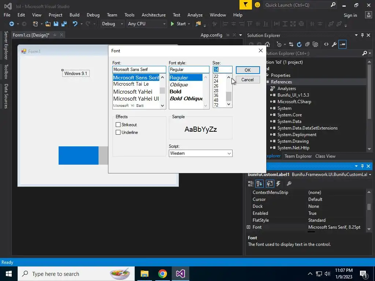Image resolution: width=375 pixels, height=281 pixels.
Task: Switch to the App.config tab
Action: tap(211, 35)
